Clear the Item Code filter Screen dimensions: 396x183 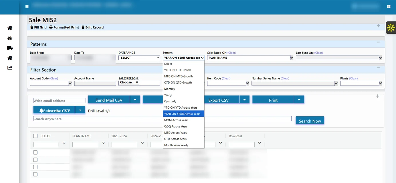226,78
